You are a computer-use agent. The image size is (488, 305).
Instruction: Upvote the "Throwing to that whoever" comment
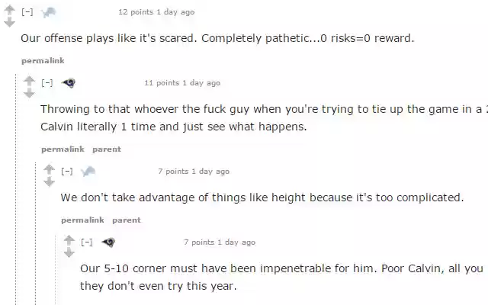pos(29,81)
